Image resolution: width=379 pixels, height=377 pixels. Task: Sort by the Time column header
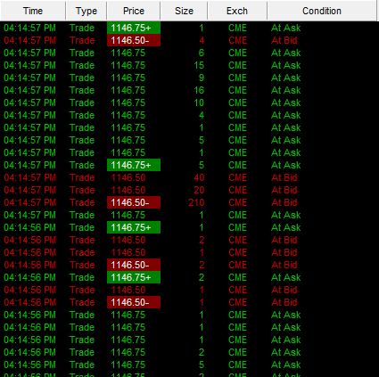(33, 11)
